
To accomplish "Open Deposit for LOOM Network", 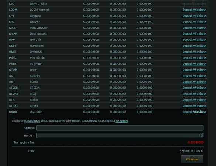I will point(188,10).
